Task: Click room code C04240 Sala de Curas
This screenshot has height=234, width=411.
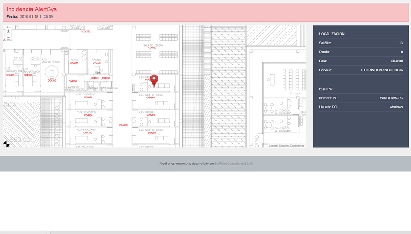Action: [150, 97]
